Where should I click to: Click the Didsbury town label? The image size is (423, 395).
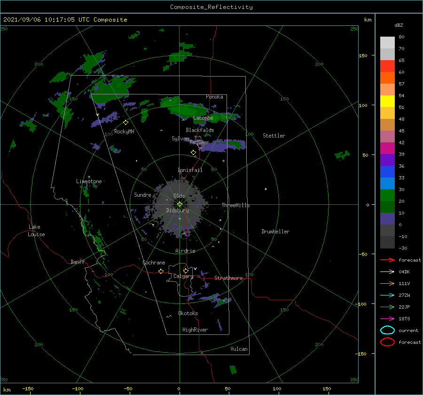(x=177, y=210)
